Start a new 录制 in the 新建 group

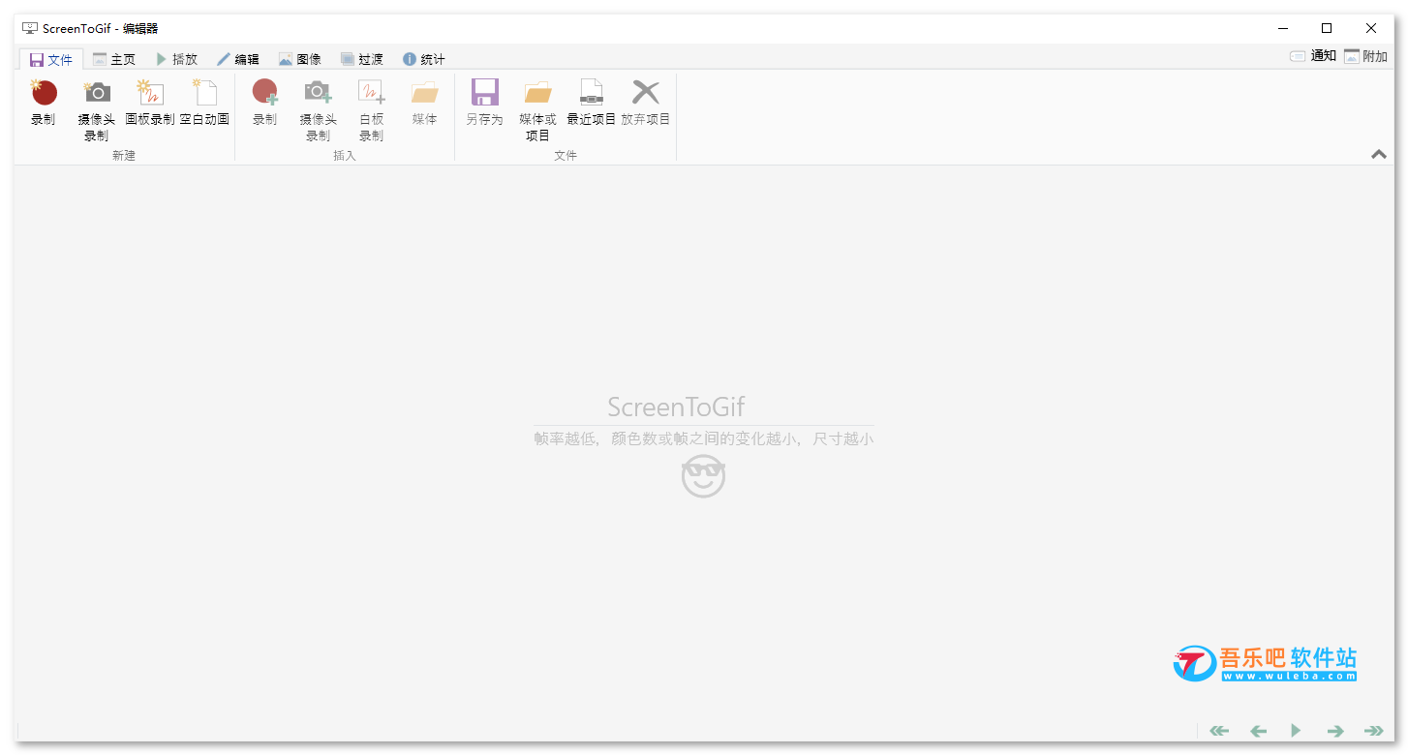(x=44, y=103)
